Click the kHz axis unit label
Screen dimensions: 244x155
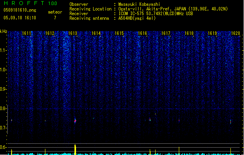click(x=3, y=31)
